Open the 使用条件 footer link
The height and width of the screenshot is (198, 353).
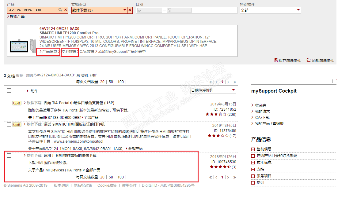[x=129, y=185]
